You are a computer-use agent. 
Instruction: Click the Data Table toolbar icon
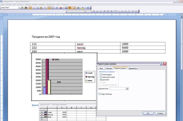tap(57, 8)
